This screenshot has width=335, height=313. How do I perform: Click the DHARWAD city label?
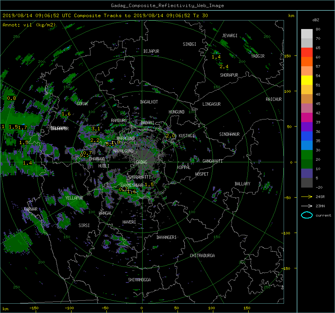(x=97, y=159)
